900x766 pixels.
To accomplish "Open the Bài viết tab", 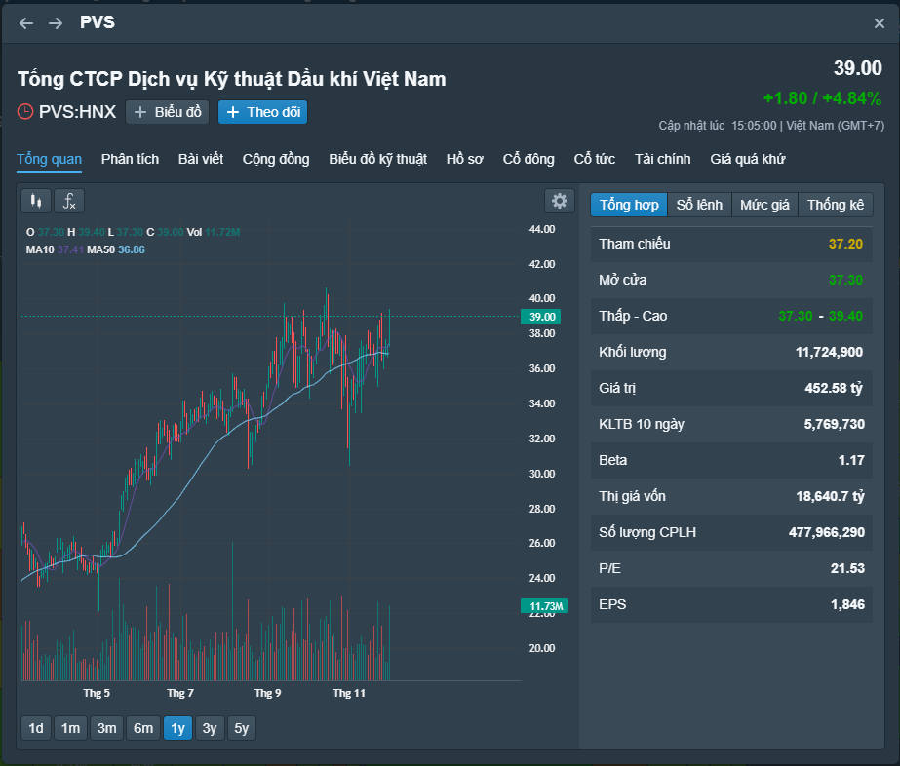I will tap(201, 159).
